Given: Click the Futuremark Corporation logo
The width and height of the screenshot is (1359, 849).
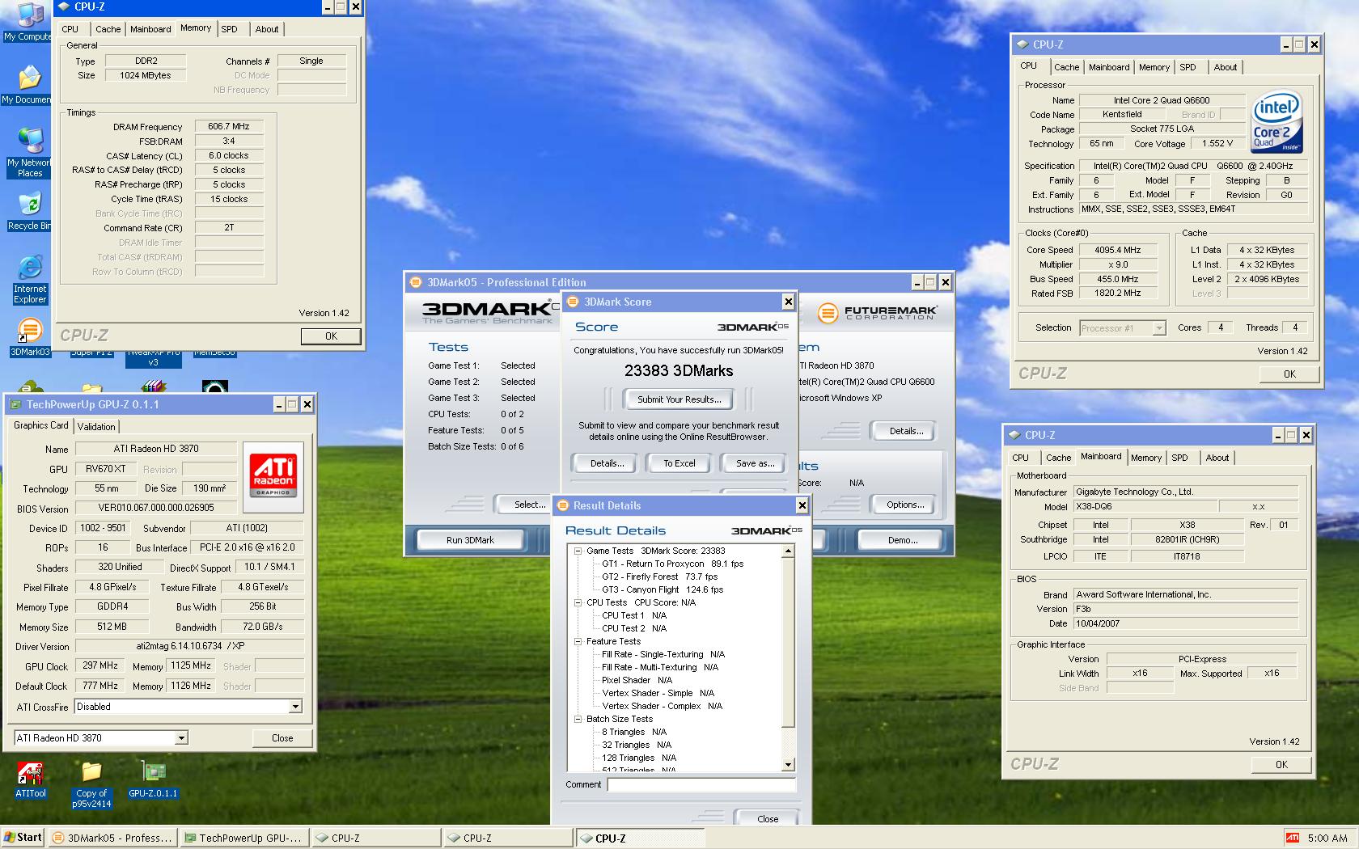Looking at the screenshot, I should tap(877, 312).
